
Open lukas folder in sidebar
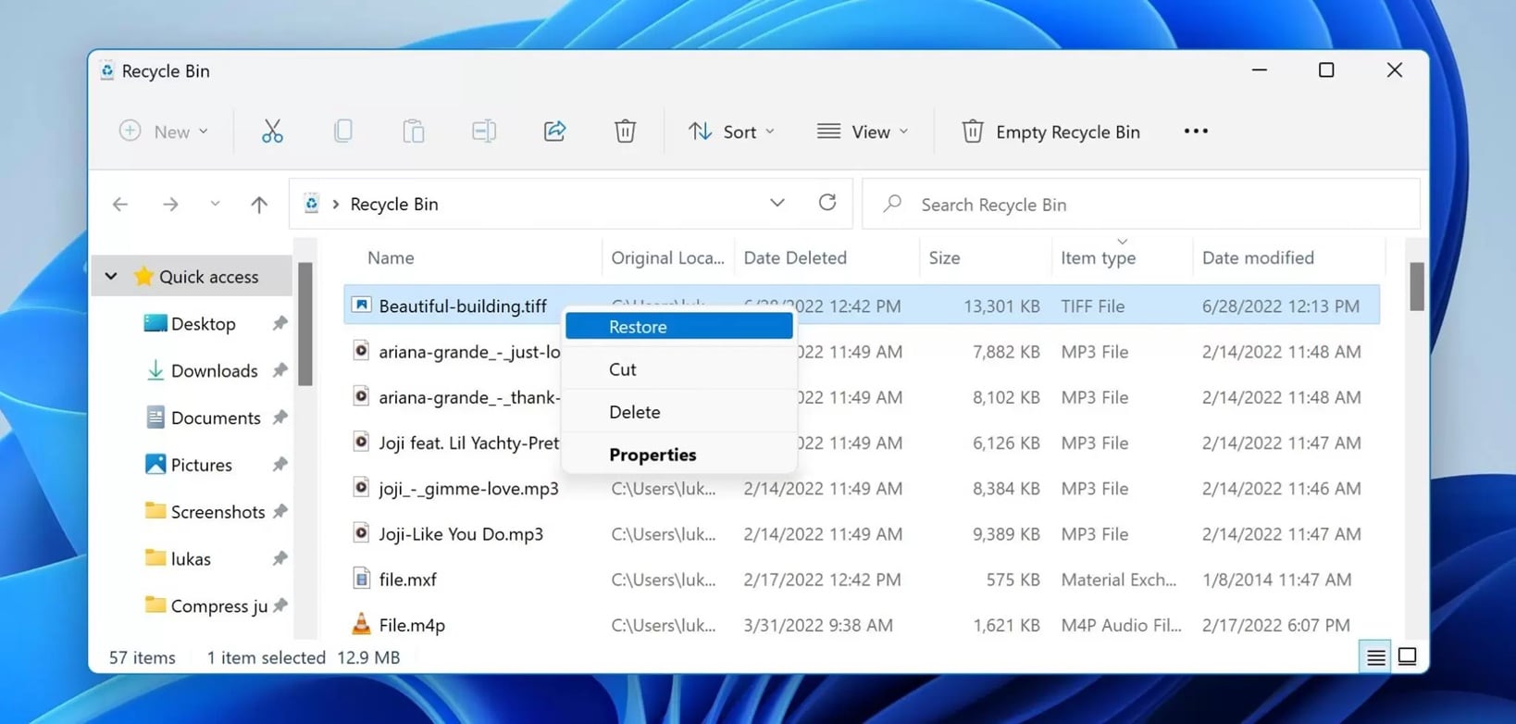191,558
